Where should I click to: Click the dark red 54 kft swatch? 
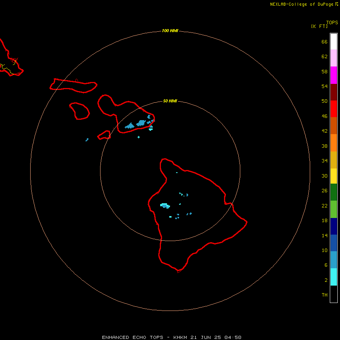coord(334,92)
